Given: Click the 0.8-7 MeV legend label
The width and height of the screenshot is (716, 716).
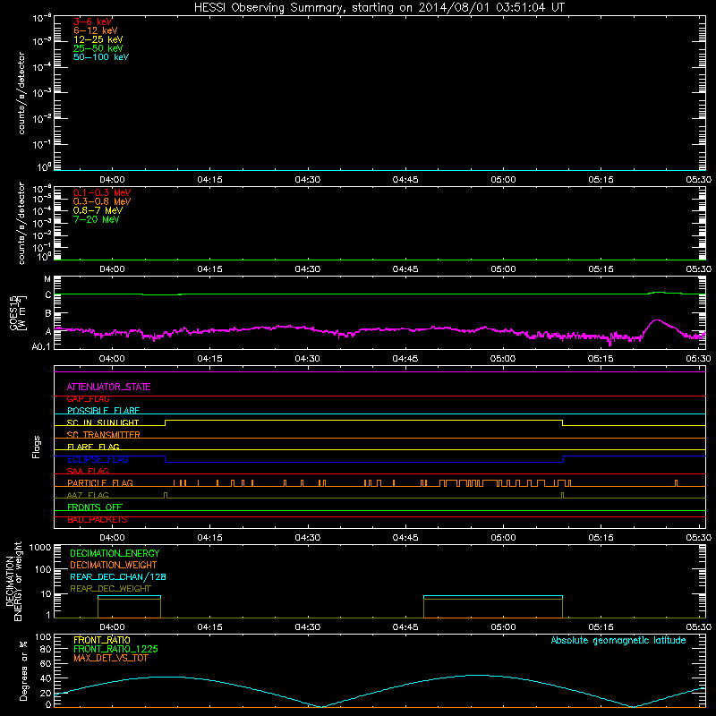Looking at the screenshot, I should 98,210.
